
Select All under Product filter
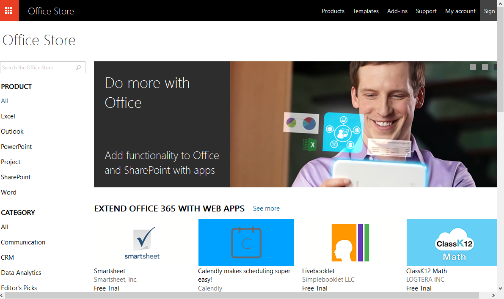(x=5, y=101)
